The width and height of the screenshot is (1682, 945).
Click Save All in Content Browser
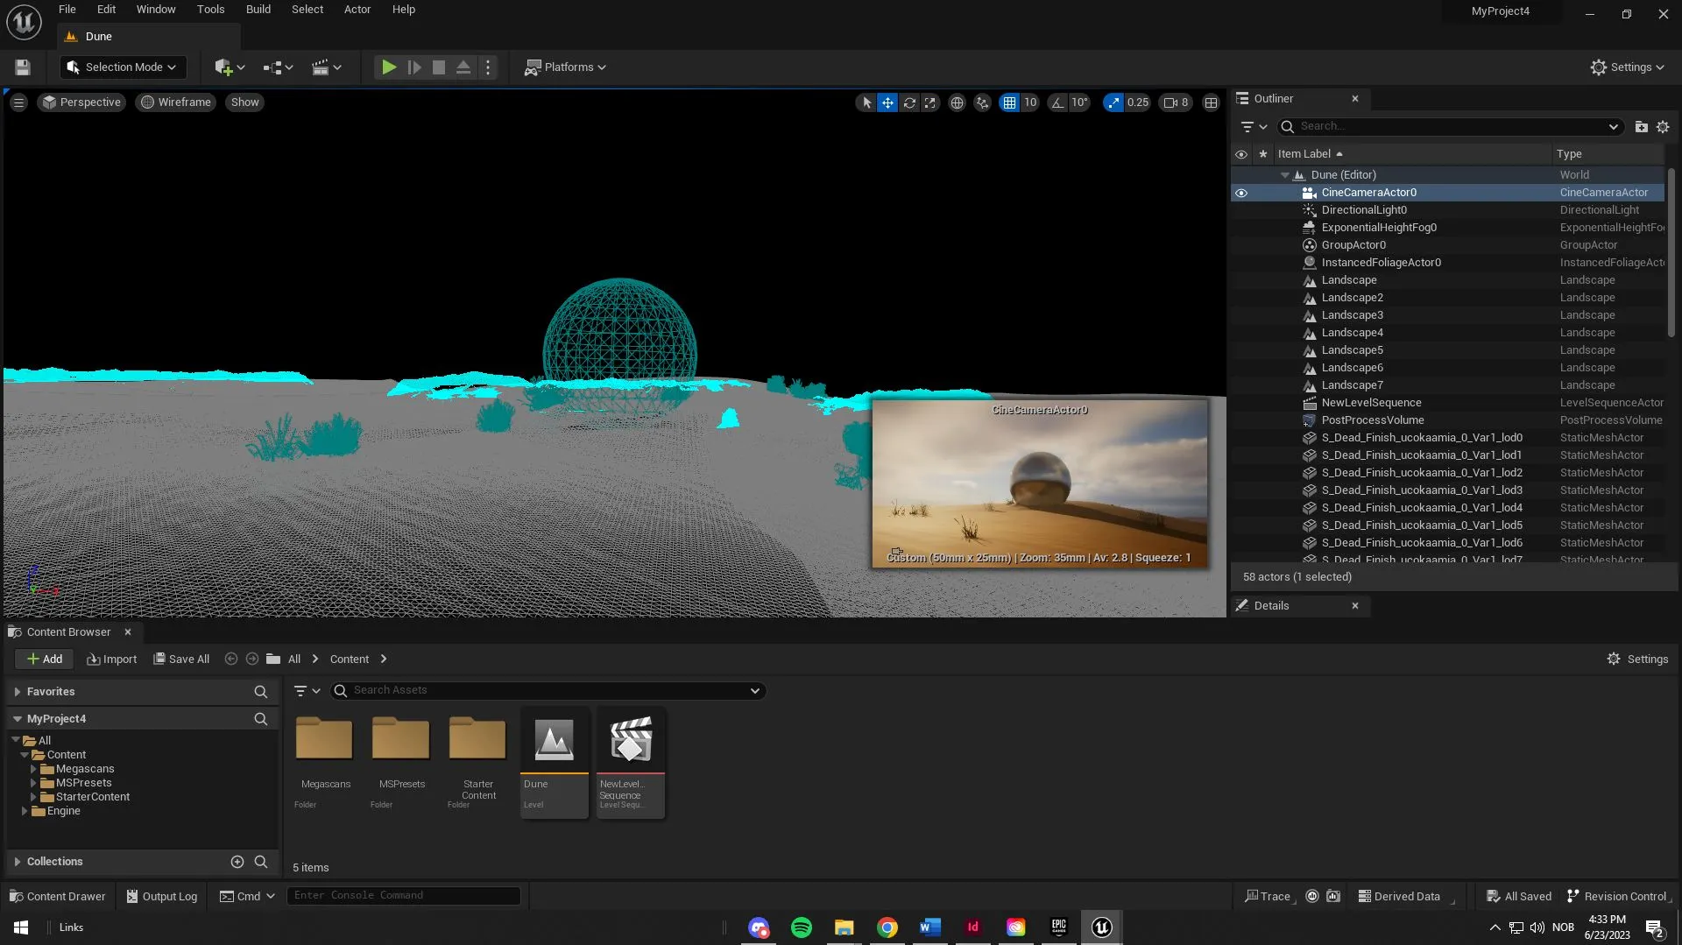(x=181, y=659)
